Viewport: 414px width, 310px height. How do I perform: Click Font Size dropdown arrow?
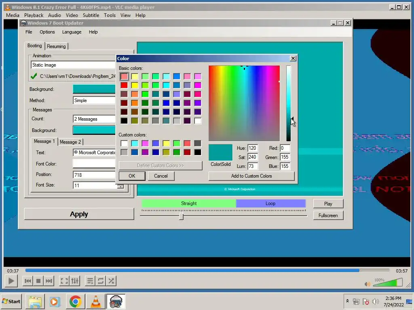pos(120,186)
